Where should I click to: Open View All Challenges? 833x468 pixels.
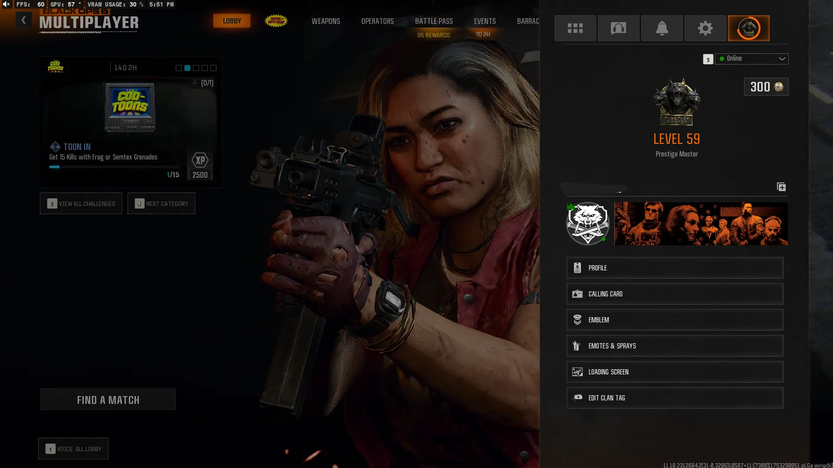point(81,203)
